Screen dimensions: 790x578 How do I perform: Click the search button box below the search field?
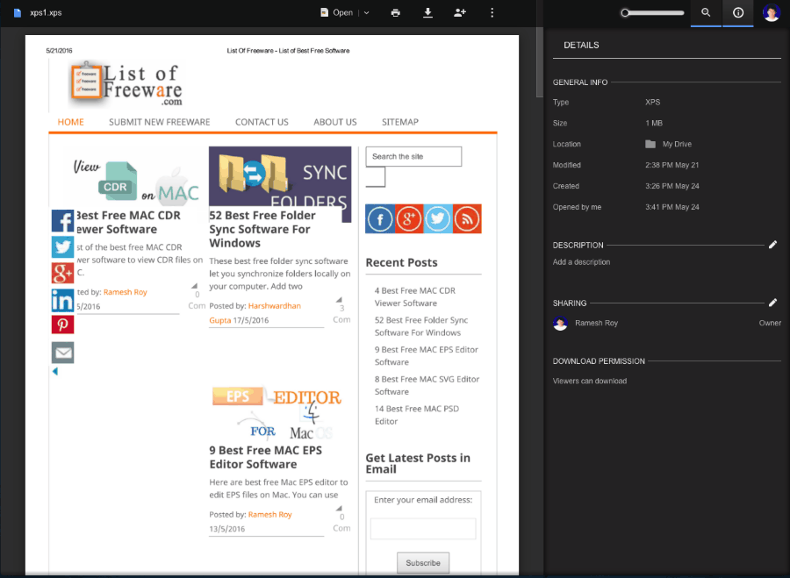click(376, 176)
